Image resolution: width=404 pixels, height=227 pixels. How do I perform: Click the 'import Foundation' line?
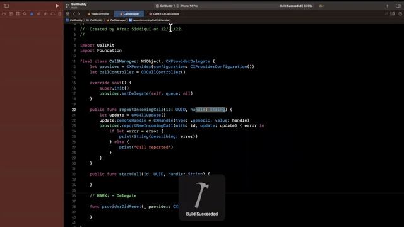[101, 50]
